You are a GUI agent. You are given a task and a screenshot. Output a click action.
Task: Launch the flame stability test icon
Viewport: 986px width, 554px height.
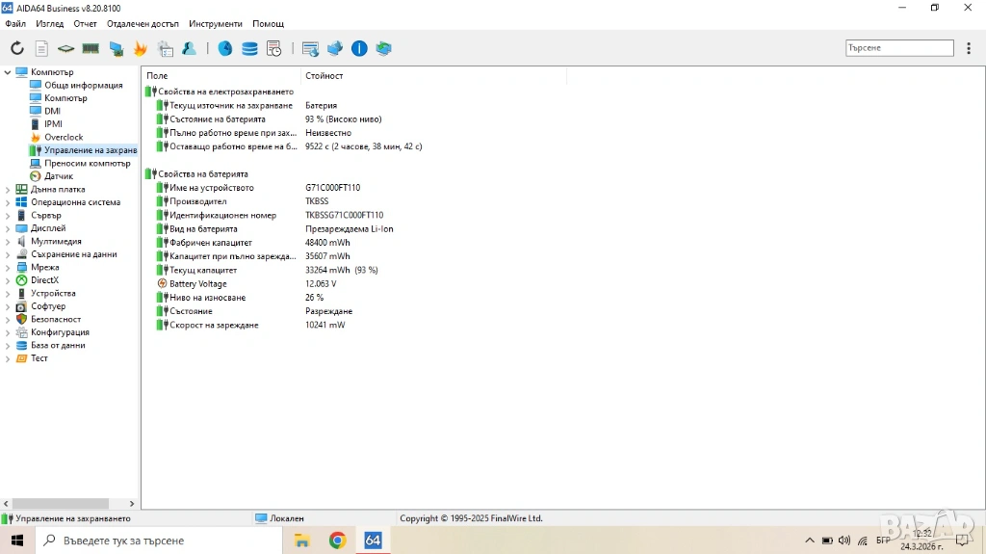tap(141, 48)
